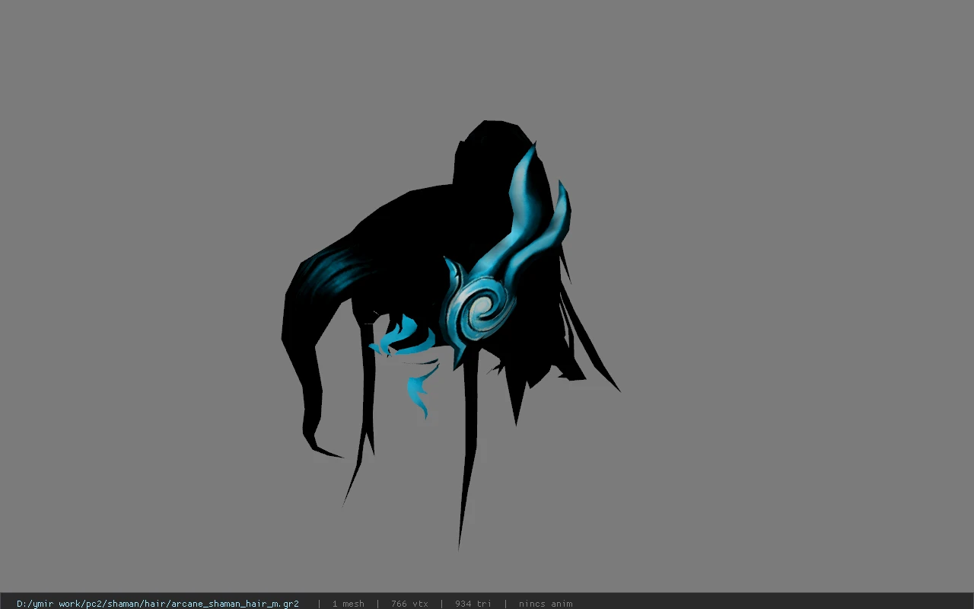The height and width of the screenshot is (609, 974).
Task: Click the '1 mesh' status entry
Action: 348,604
